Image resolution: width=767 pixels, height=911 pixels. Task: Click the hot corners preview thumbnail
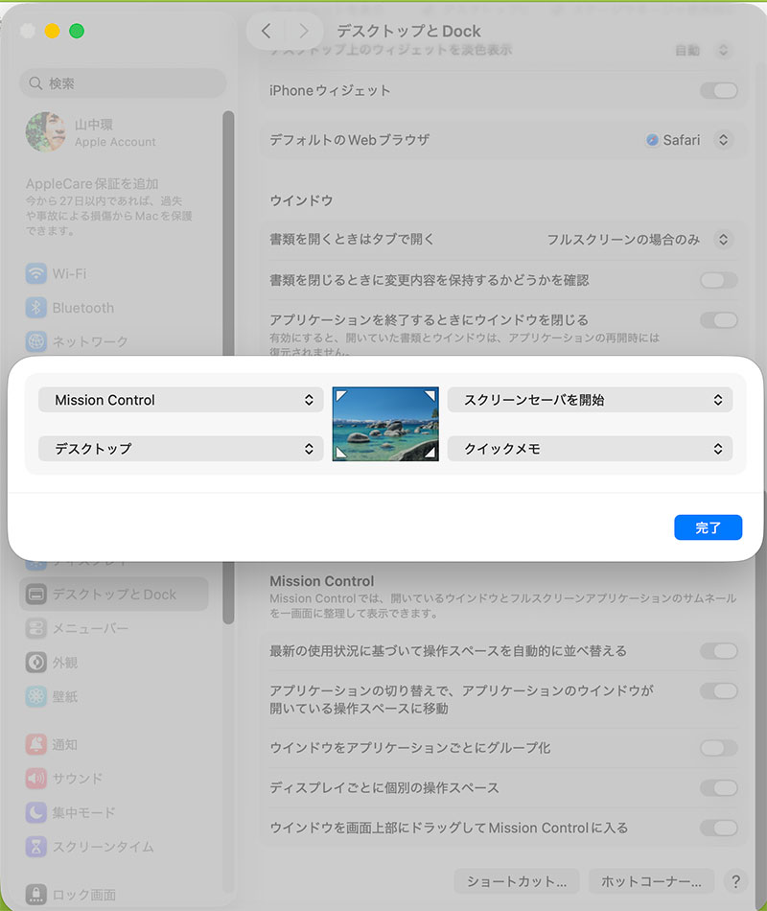385,424
